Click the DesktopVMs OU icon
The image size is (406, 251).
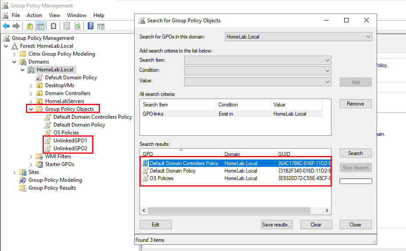39,85
